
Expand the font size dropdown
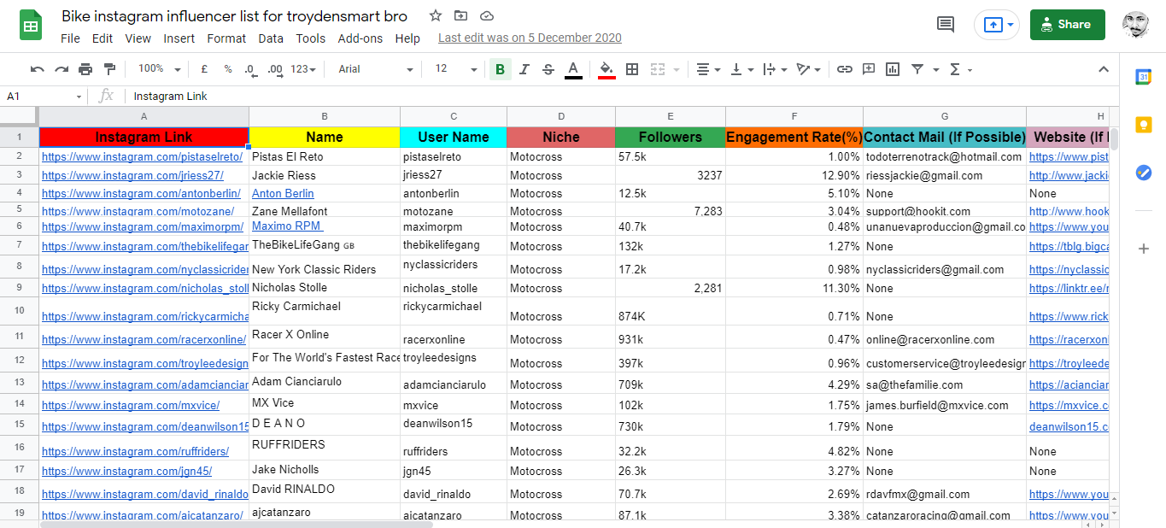[x=452, y=69]
